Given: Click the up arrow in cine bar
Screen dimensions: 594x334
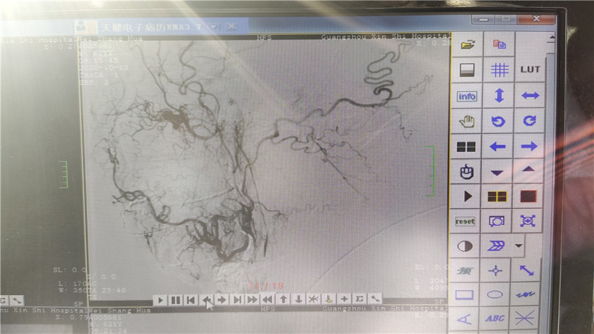Looking at the screenshot, I should point(283,299).
